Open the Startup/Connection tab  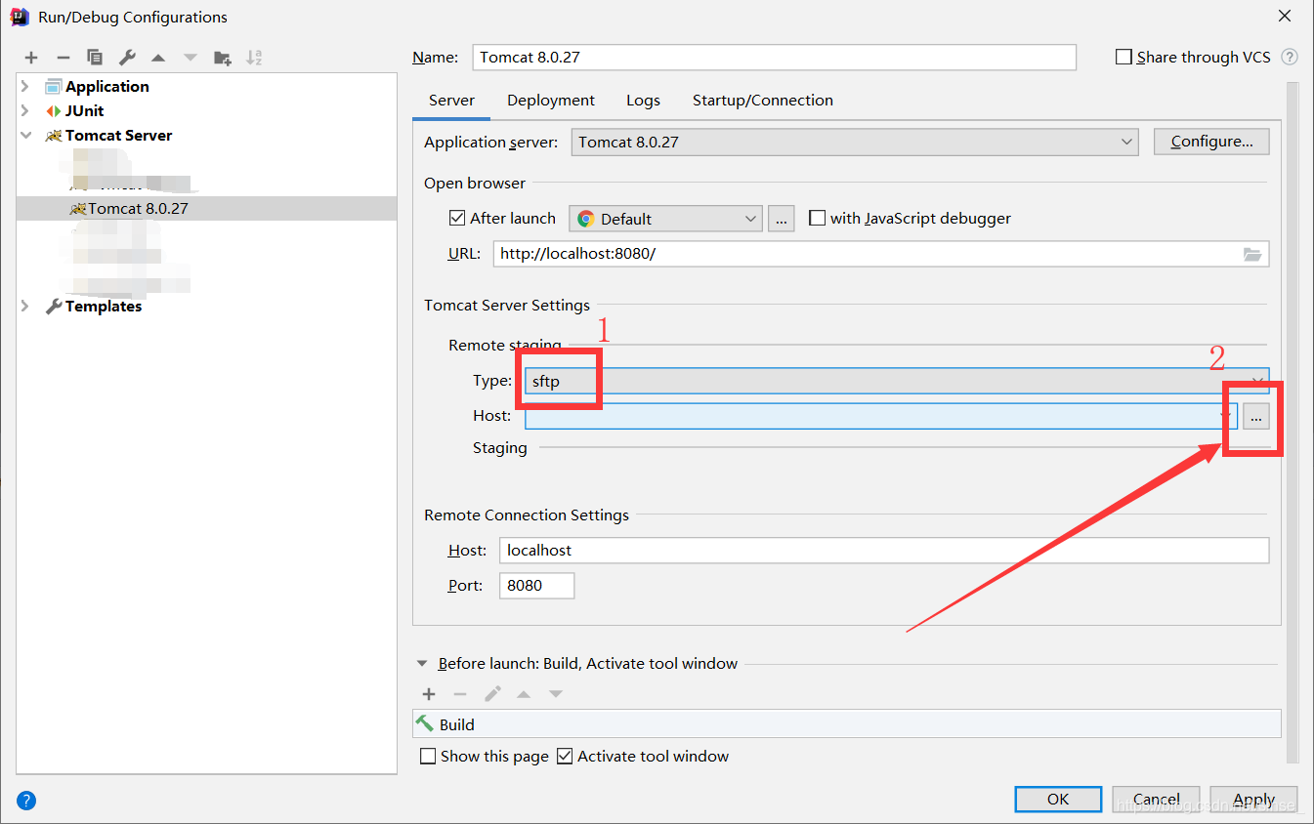[763, 101]
